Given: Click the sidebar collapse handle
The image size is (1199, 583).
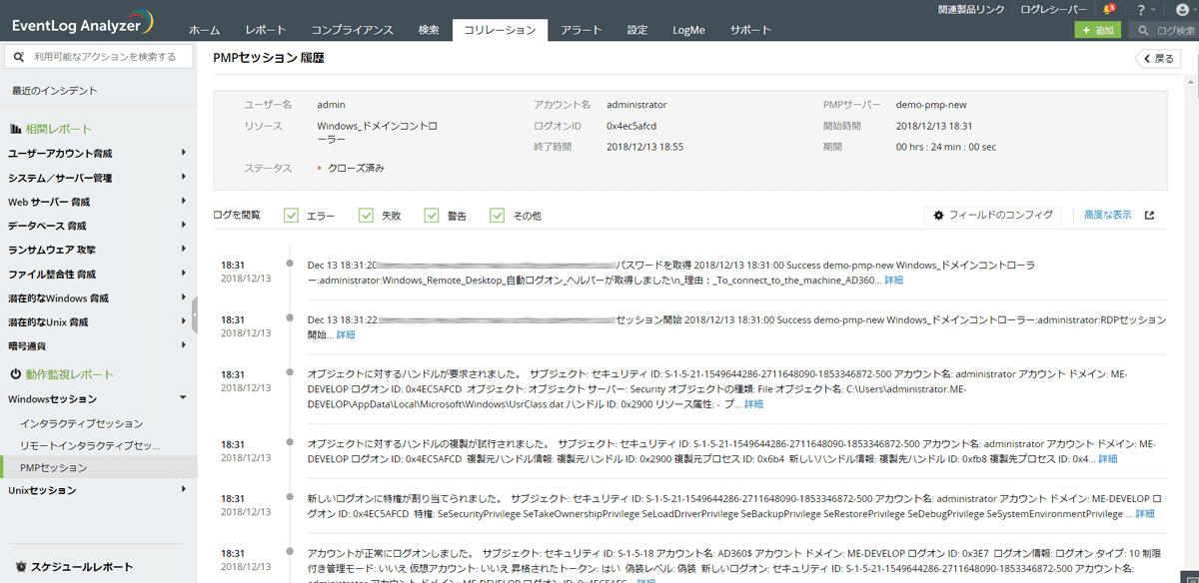Looking at the screenshot, I should click(x=194, y=314).
